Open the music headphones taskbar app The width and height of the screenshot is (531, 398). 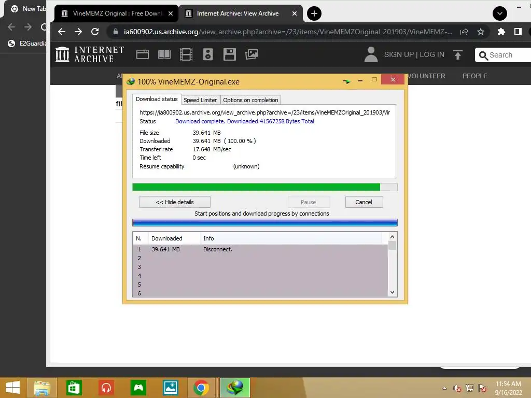[106, 388]
